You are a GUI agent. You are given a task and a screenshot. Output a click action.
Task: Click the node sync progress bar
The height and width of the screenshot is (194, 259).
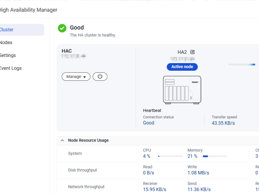242,65
